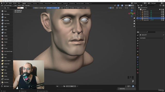Open the File menu

[x=4, y=3]
